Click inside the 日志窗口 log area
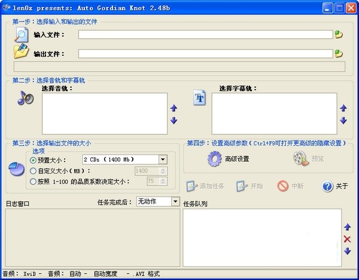Image resolution: width=359 pixels, height=280 pixels. [x=93, y=238]
